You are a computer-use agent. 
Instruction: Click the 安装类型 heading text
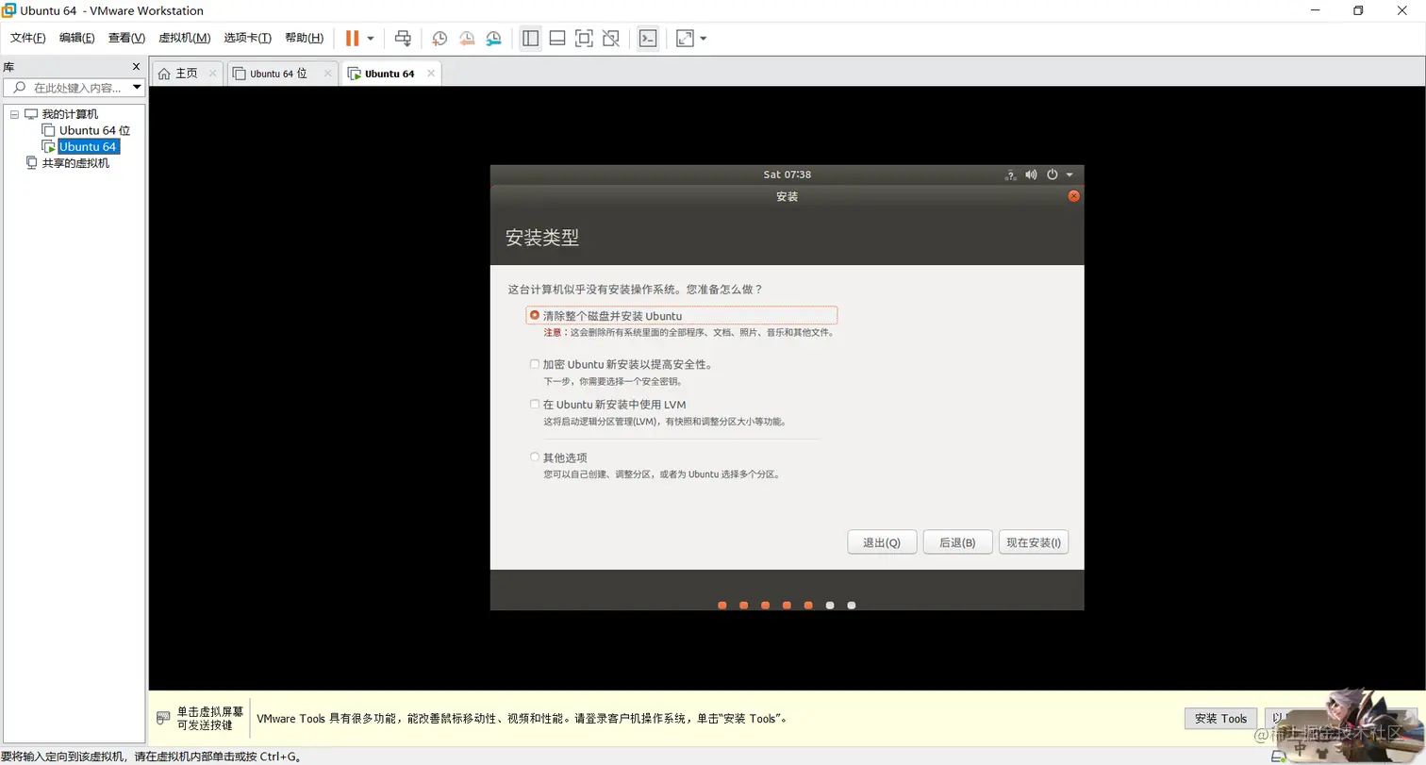[x=542, y=238]
